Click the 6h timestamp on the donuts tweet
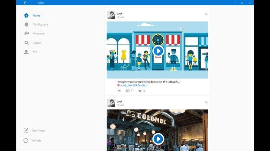Image resolution: width=270 pixels, height=151 pixels. tap(206, 14)
